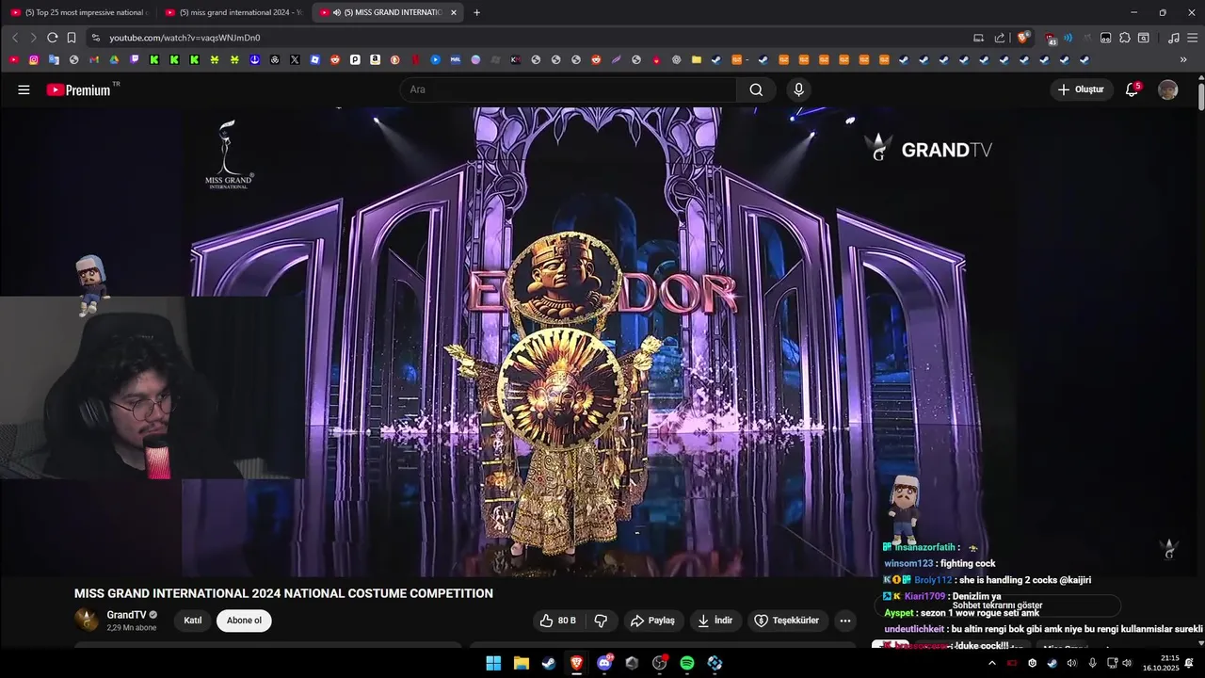Screen dimensions: 1205x678
Task: Open the Brave main hamburger menu
Action: [x=1191, y=38]
